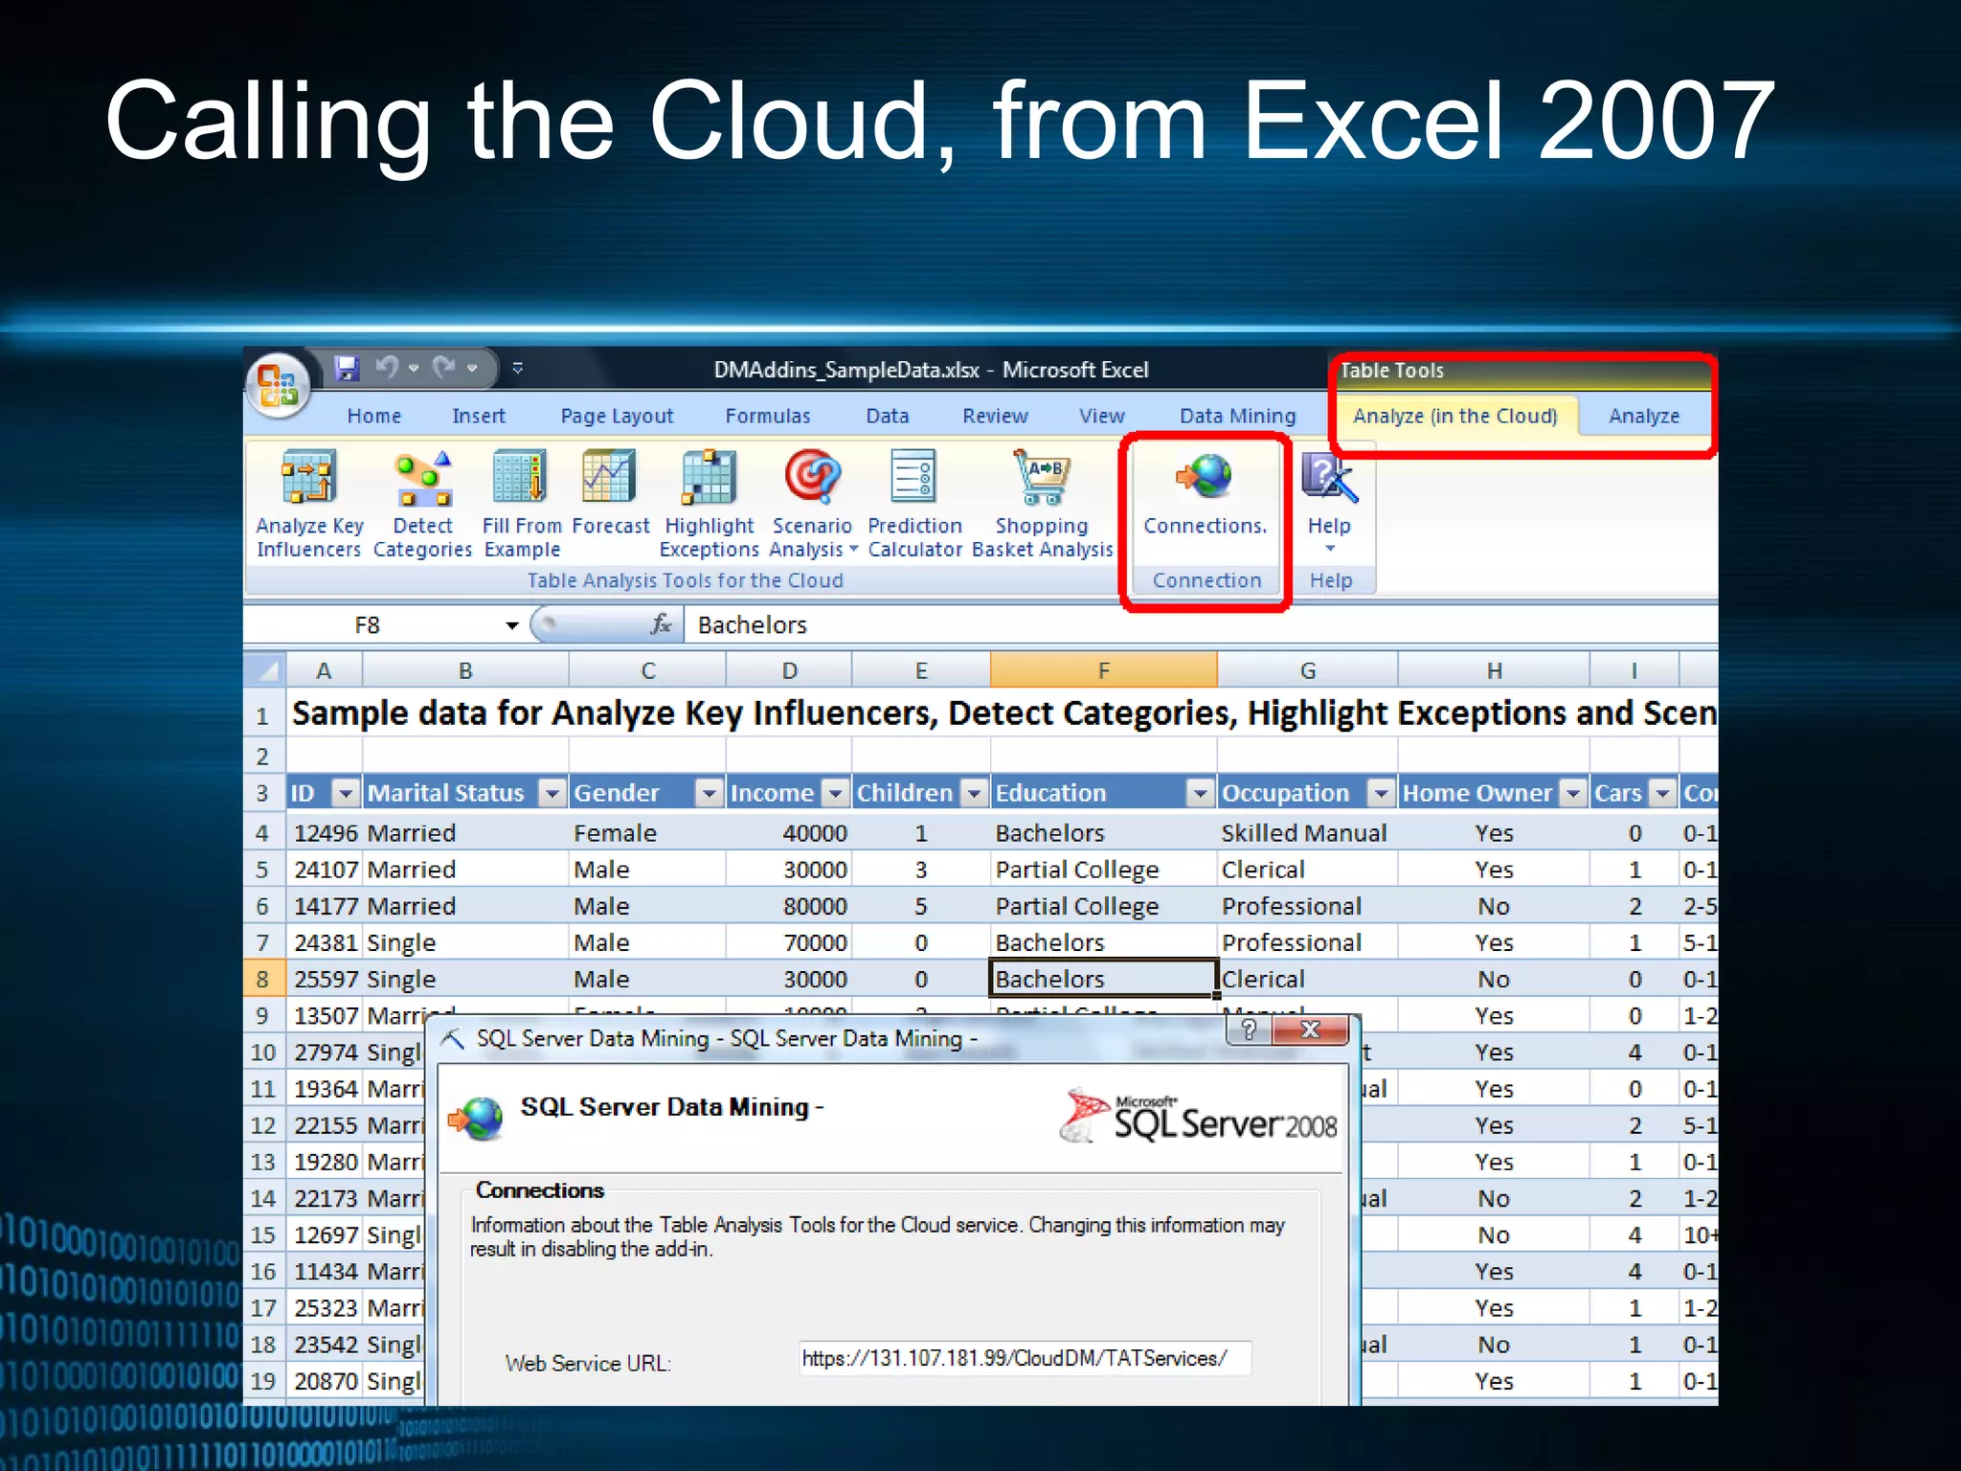Open the Marital Status filter dropdown
Screen dimensions: 1961x1471
552,793
